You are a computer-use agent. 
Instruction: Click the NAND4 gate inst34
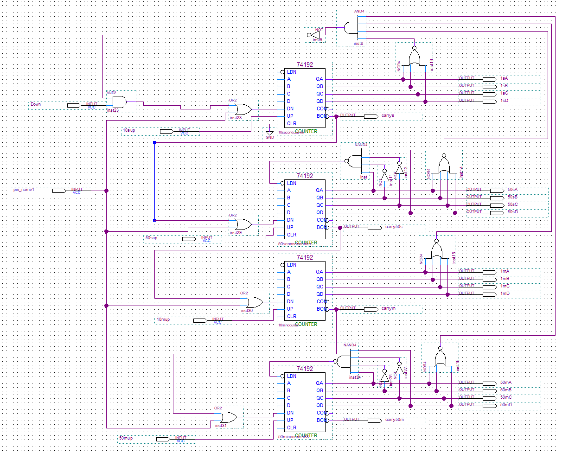[344, 362]
